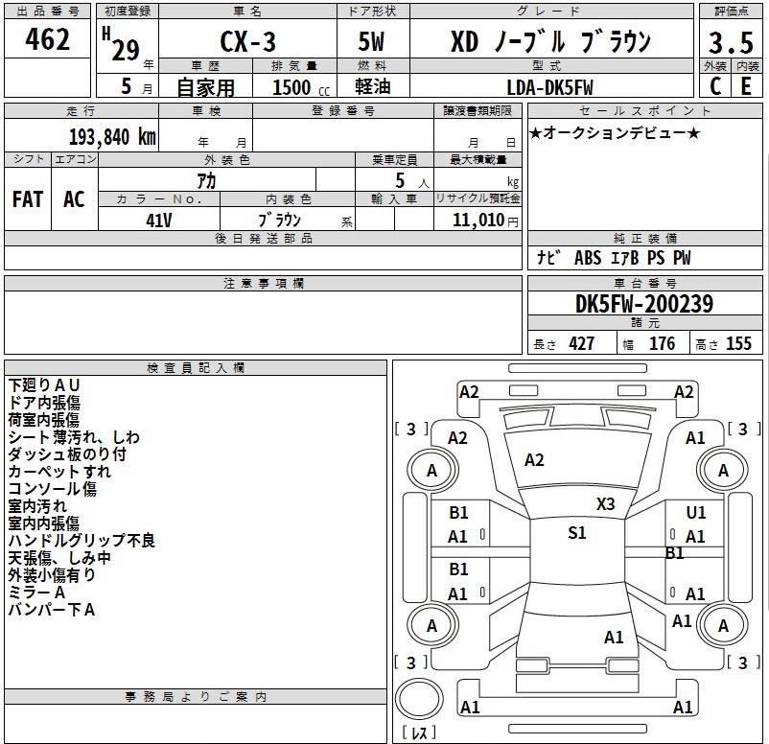769x744 pixels.
Task: Select the セールスポイント header
Action: [x=645, y=111]
